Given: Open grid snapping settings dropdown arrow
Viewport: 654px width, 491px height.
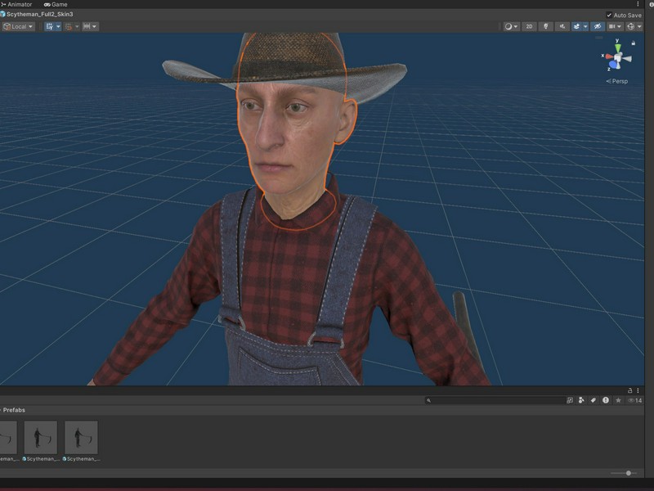Looking at the screenshot, I should coord(77,26).
